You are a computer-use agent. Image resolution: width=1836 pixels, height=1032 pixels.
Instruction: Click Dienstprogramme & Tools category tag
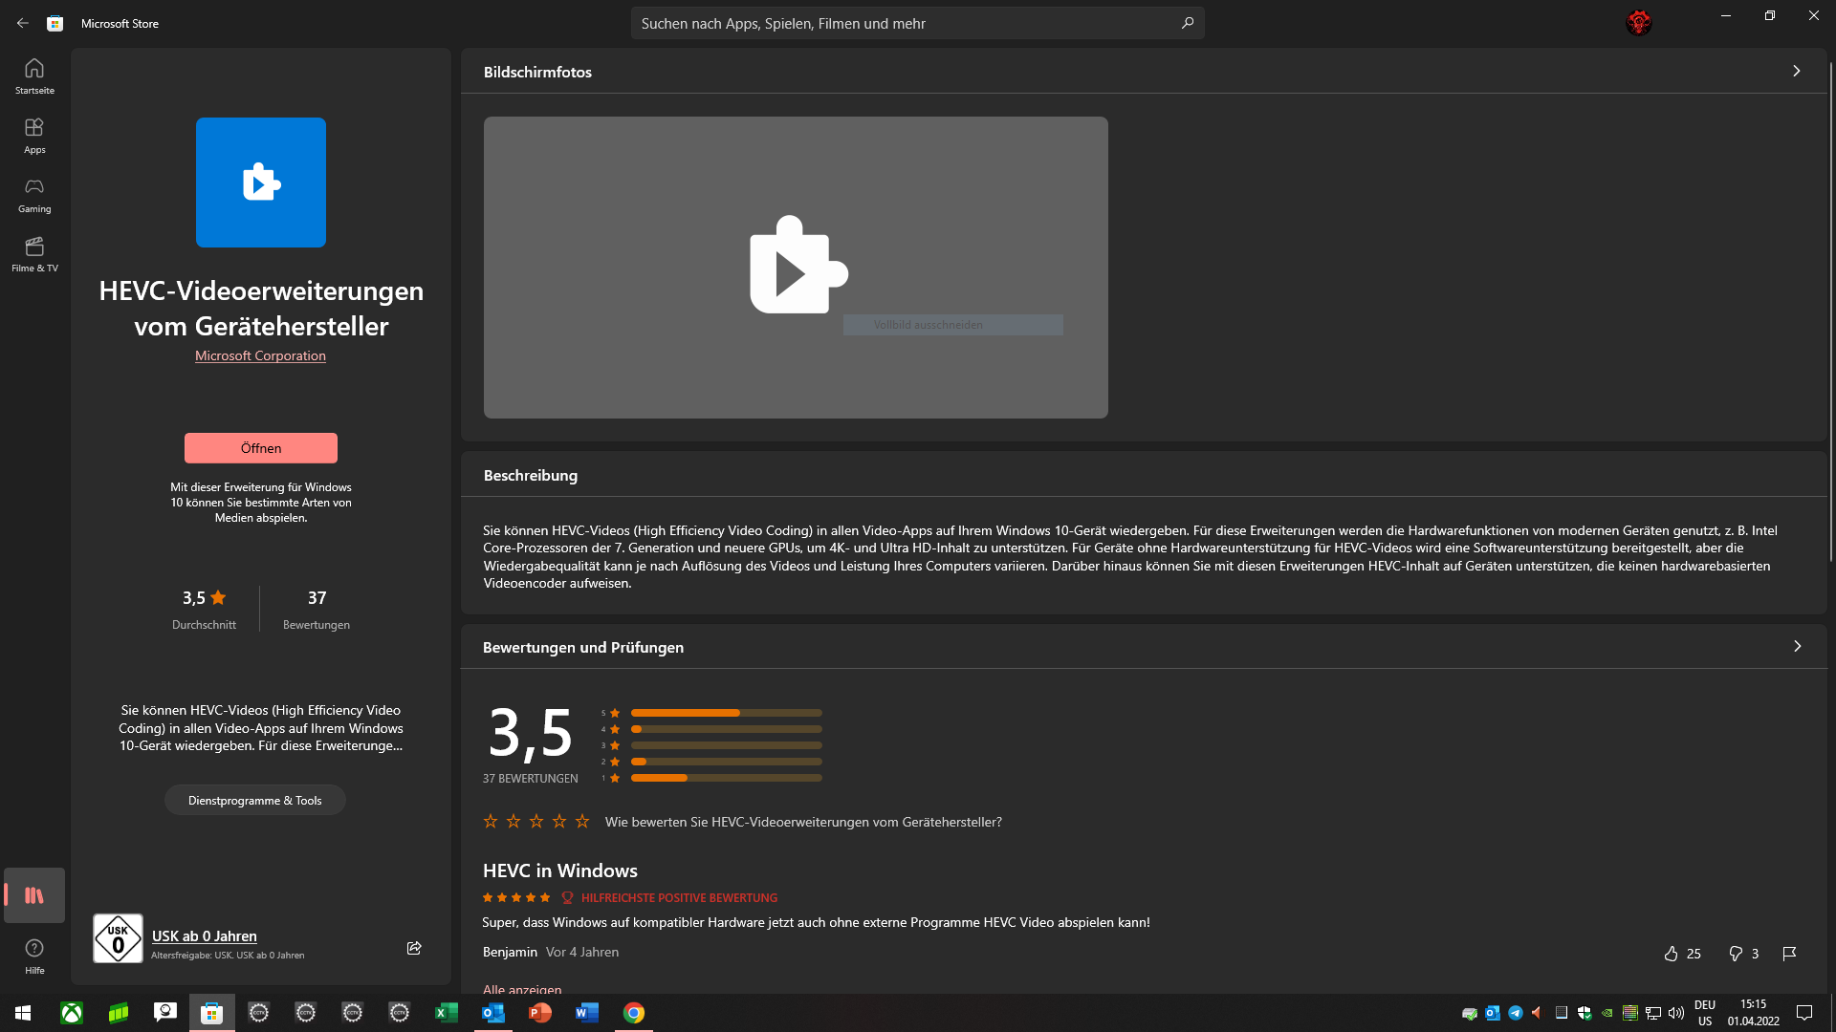coord(254,801)
